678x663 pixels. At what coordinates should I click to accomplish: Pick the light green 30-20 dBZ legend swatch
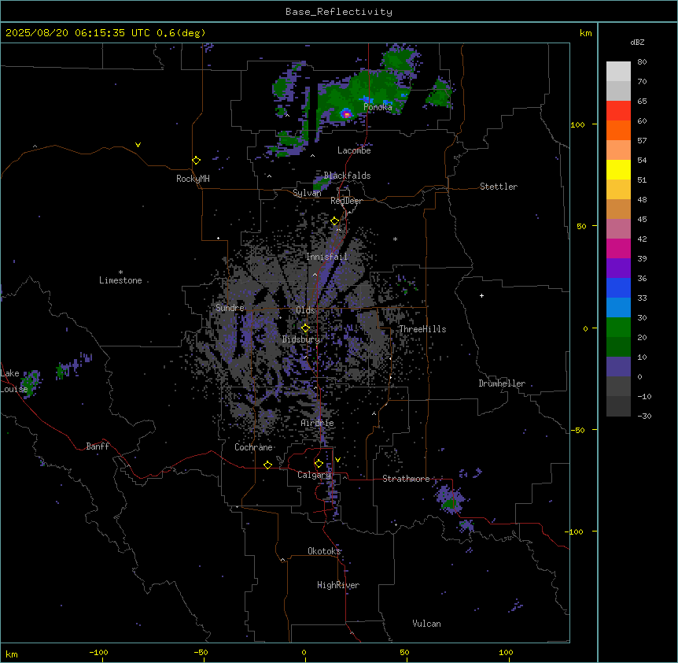pos(618,328)
